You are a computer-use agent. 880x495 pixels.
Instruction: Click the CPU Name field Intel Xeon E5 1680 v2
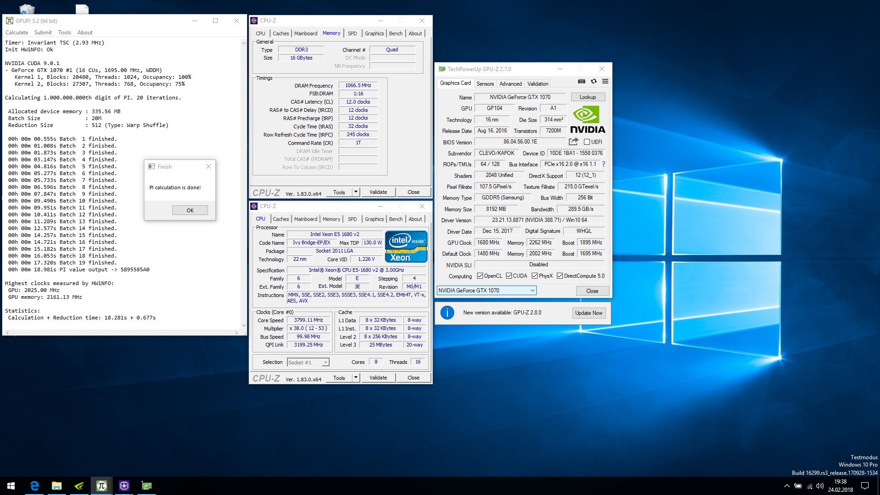pos(335,234)
